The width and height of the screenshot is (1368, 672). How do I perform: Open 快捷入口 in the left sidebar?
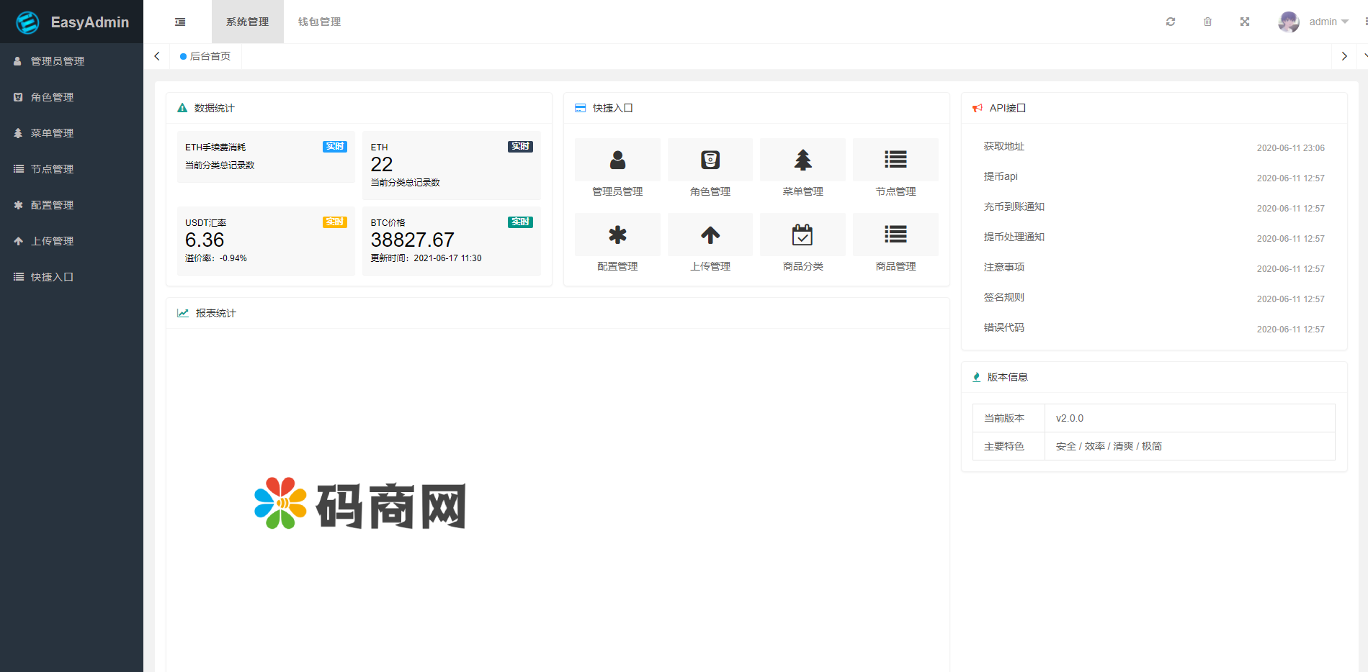point(52,277)
